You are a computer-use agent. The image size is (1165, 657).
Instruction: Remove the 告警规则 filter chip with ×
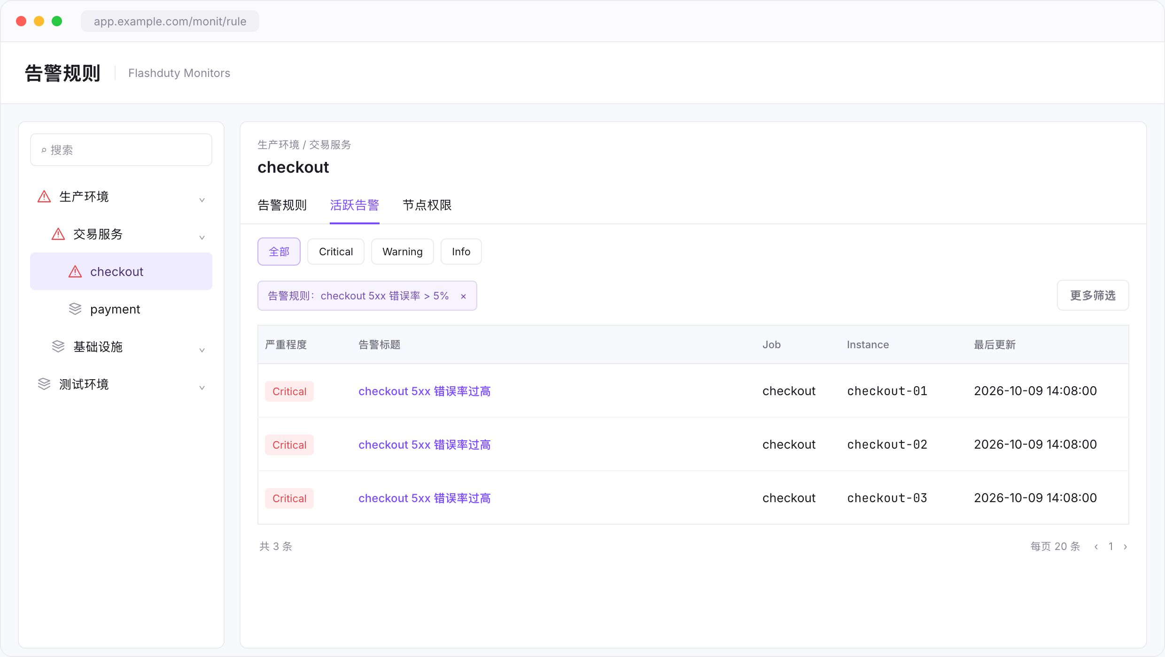(x=463, y=296)
